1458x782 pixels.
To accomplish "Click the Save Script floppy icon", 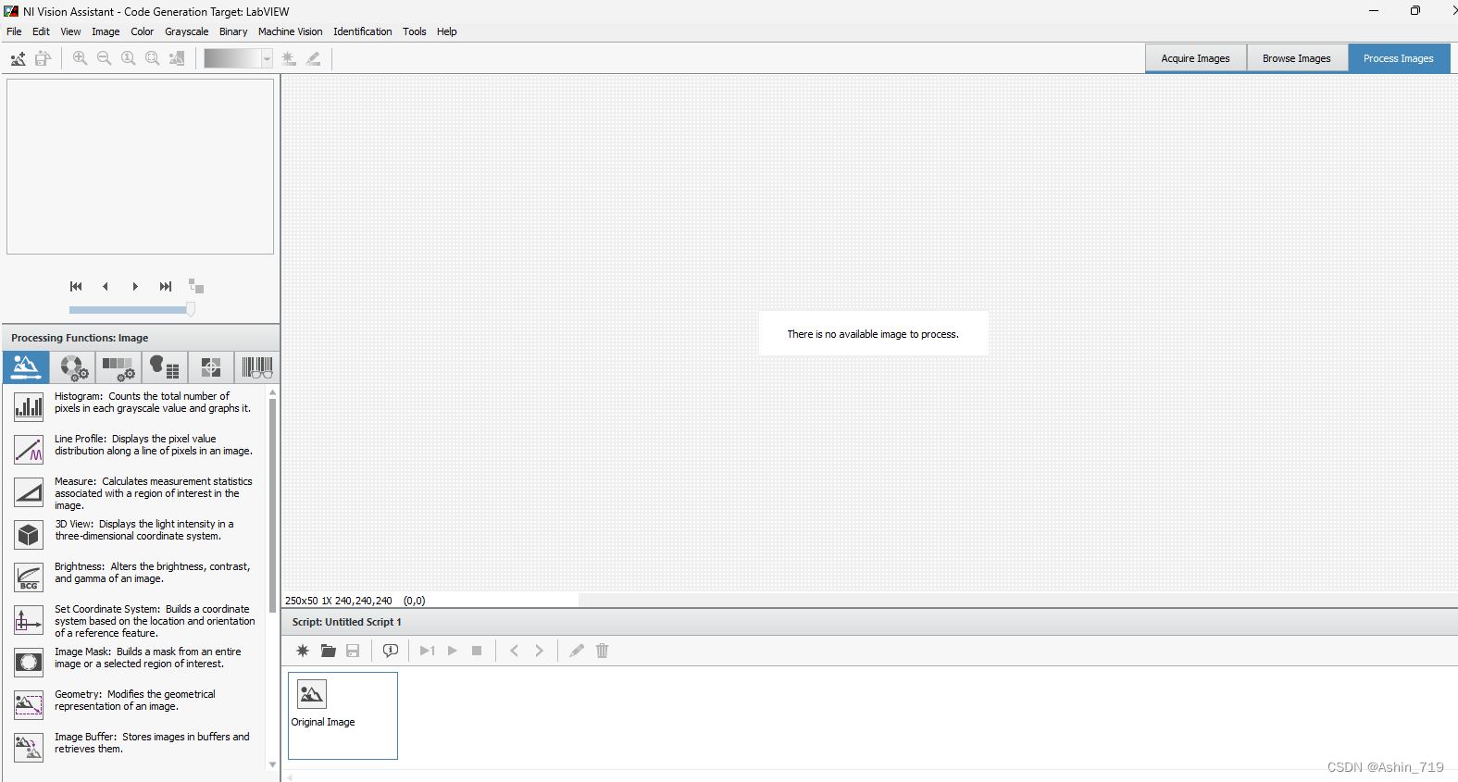I will click(353, 651).
